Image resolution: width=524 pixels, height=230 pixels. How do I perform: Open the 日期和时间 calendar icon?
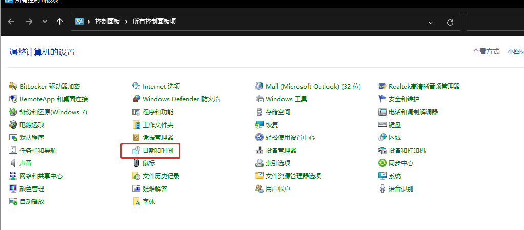136,150
